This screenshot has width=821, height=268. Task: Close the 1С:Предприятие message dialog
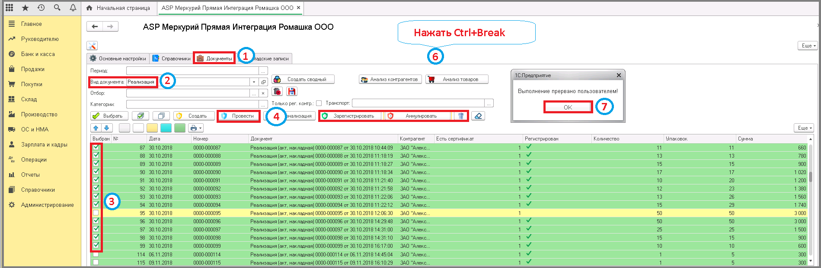click(619, 75)
